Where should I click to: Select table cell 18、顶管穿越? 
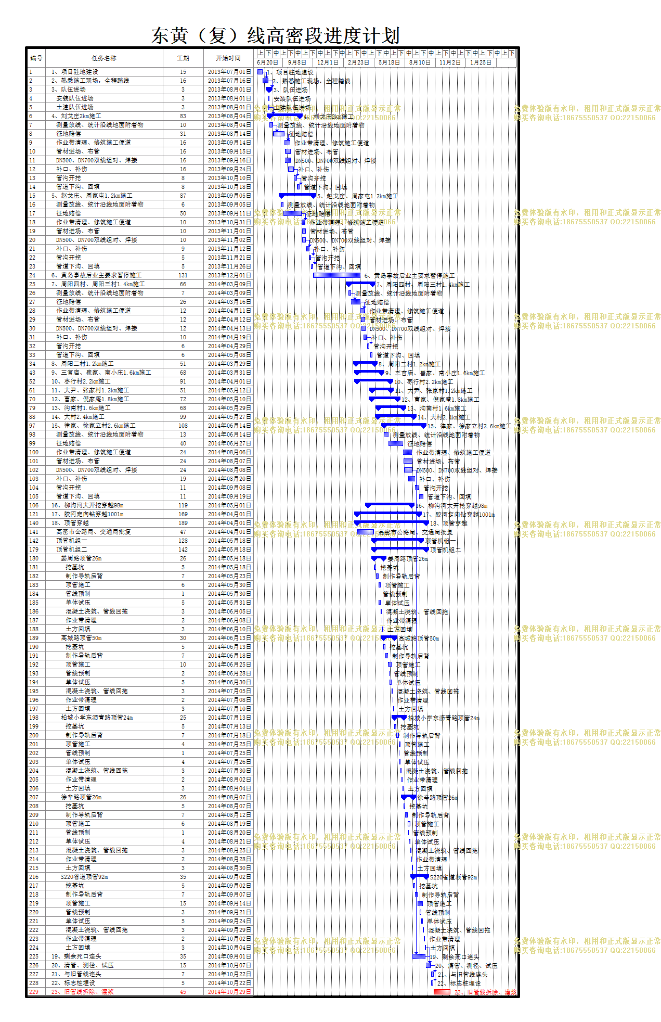pyautogui.click(x=104, y=523)
